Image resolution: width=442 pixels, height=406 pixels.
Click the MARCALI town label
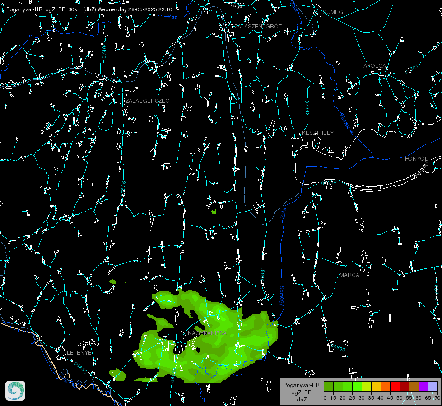tap(351, 275)
